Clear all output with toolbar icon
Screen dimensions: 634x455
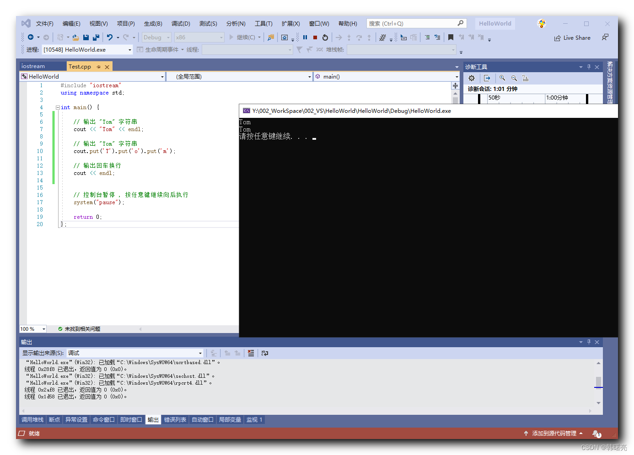(x=251, y=353)
